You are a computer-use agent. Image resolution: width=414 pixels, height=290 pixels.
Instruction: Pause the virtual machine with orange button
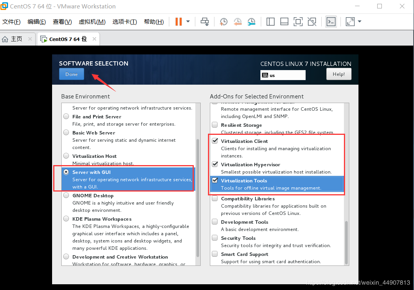coord(179,22)
